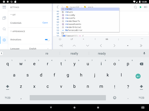This screenshot has width=149, height=111.
Task: Insert the 'if' shortcut key
Action: [72, 39]
